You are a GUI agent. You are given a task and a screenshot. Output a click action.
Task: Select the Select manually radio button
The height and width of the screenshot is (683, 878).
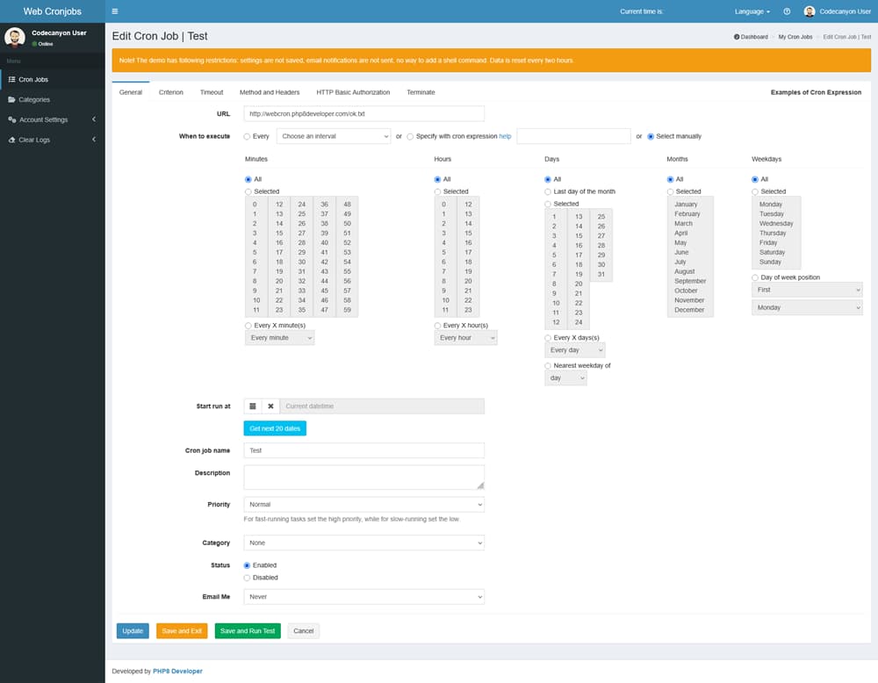pyautogui.click(x=651, y=137)
